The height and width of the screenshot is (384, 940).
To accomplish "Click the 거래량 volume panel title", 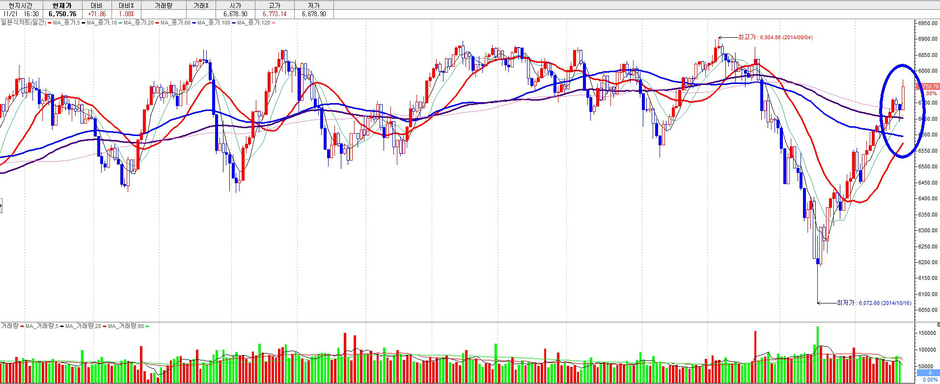I will (10, 326).
